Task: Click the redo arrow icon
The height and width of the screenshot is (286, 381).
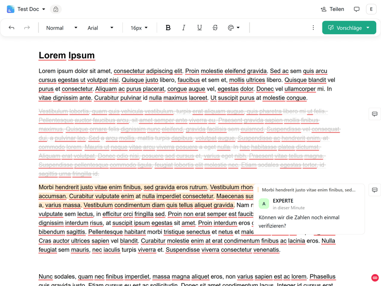Action: coord(27,28)
